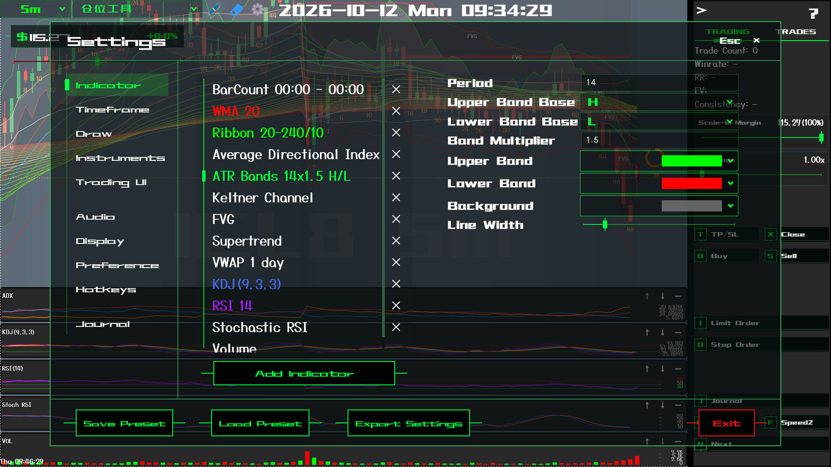Remove the Average Directional Index indicator
Viewport: 831px width, 467px height.
tap(396, 154)
